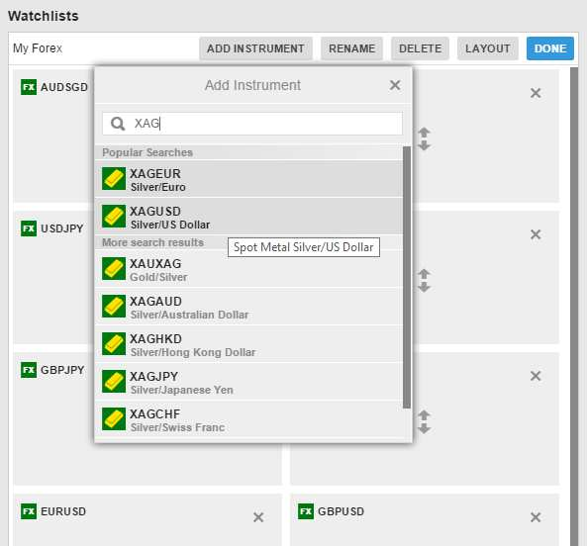
Task: Select XAGCHF Silver/Swiss Franc result
Action: point(248,419)
